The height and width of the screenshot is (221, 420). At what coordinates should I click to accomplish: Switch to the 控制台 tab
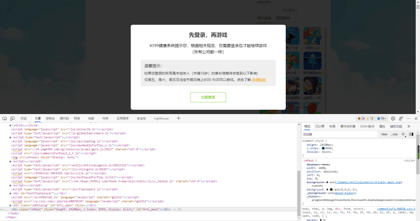(50, 118)
